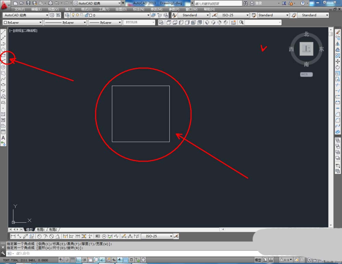Click the New drawing icon

15,3
